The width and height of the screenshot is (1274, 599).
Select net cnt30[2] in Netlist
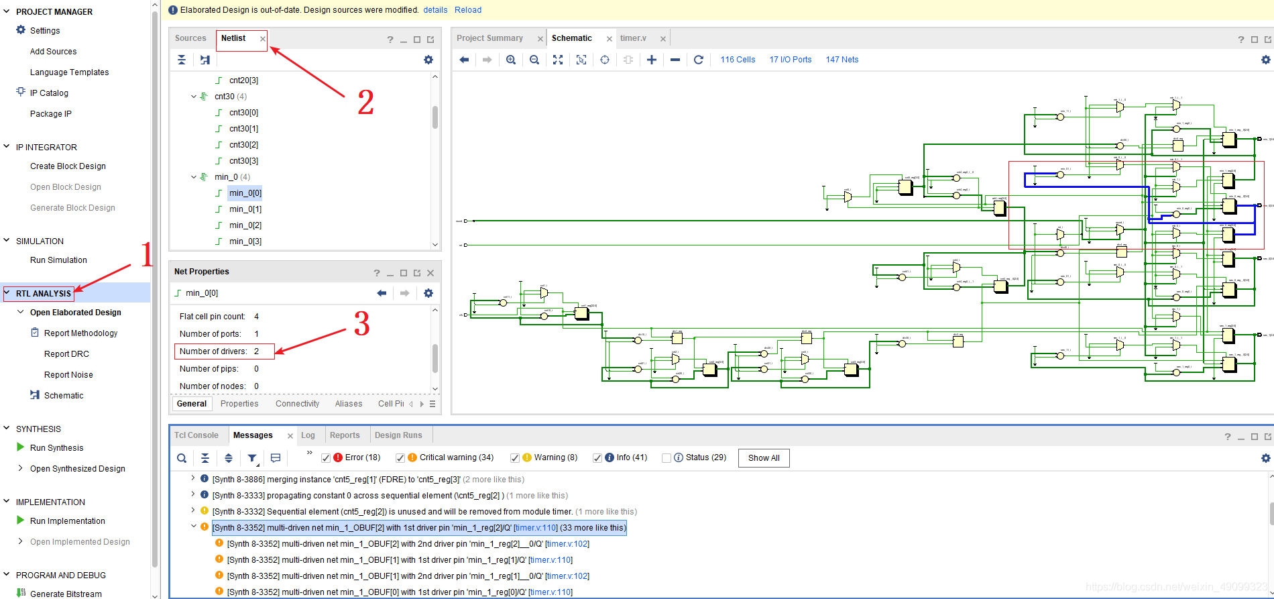pos(243,145)
